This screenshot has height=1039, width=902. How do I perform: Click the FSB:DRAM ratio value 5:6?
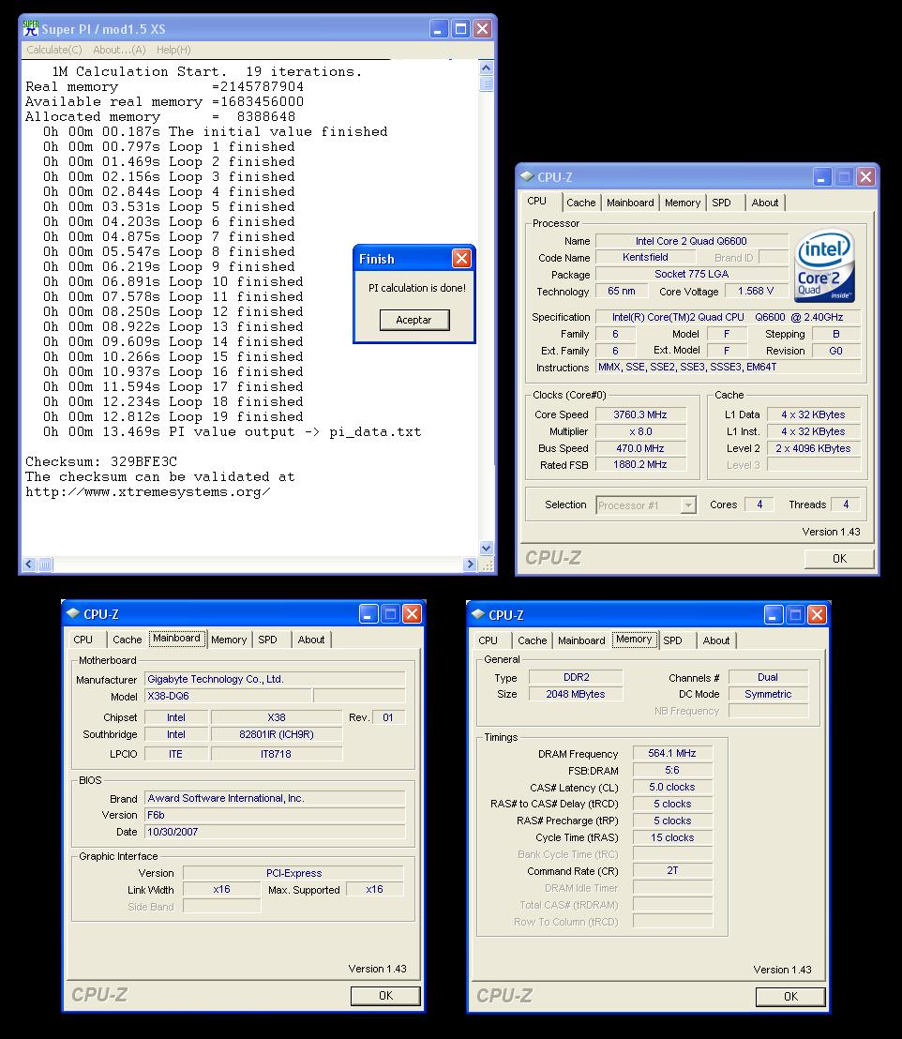point(672,770)
